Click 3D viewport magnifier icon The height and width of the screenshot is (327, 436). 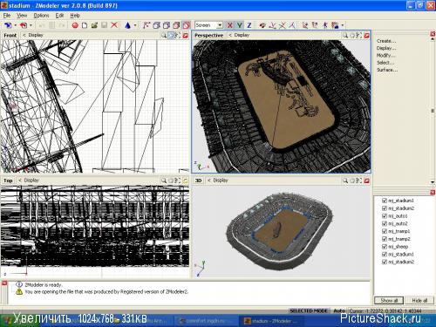(x=345, y=181)
